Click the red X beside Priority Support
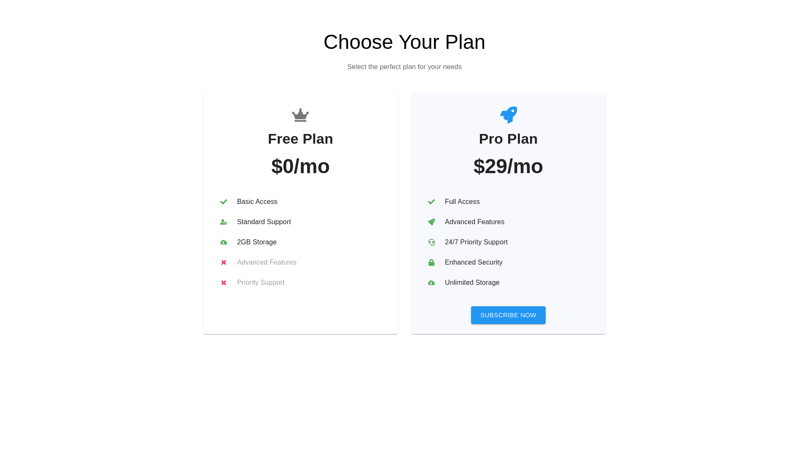Image resolution: width=809 pixels, height=455 pixels. coord(224,283)
